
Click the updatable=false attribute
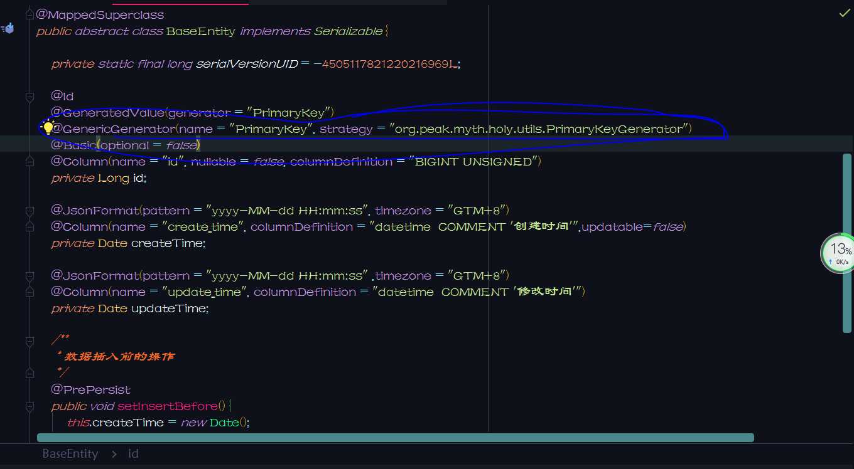(632, 226)
